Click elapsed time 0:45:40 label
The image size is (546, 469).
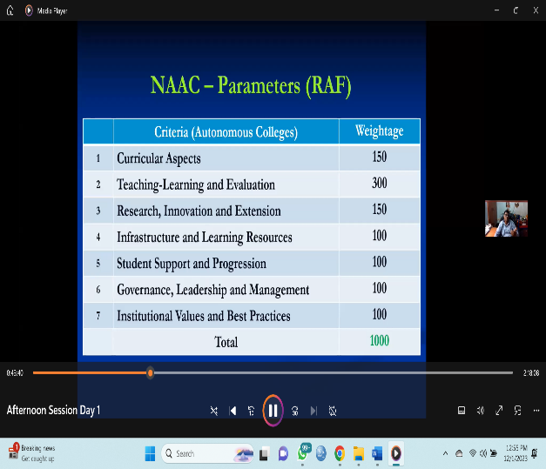point(15,373)
